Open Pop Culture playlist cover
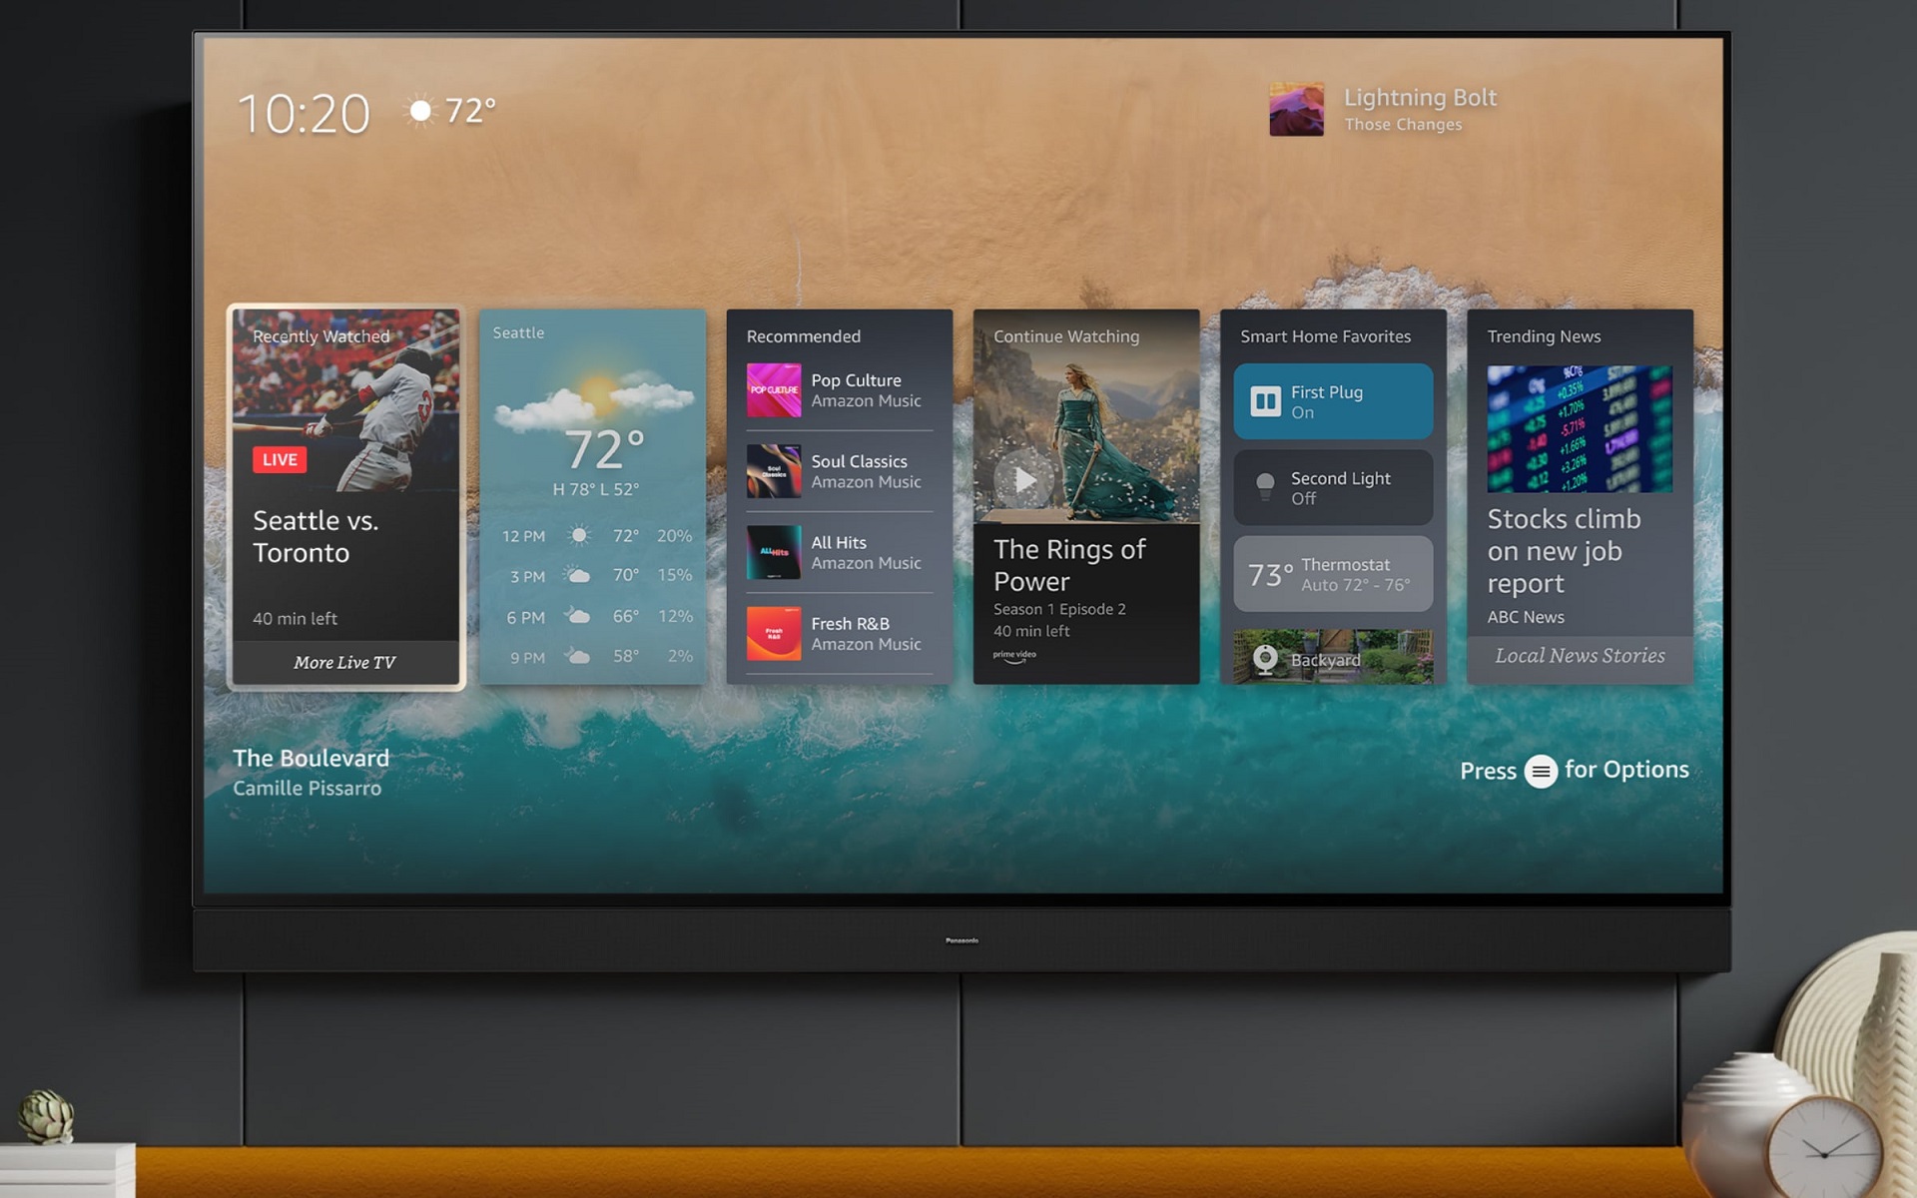This screenshot has height=1198, width=1917. (x=774, y=390)
